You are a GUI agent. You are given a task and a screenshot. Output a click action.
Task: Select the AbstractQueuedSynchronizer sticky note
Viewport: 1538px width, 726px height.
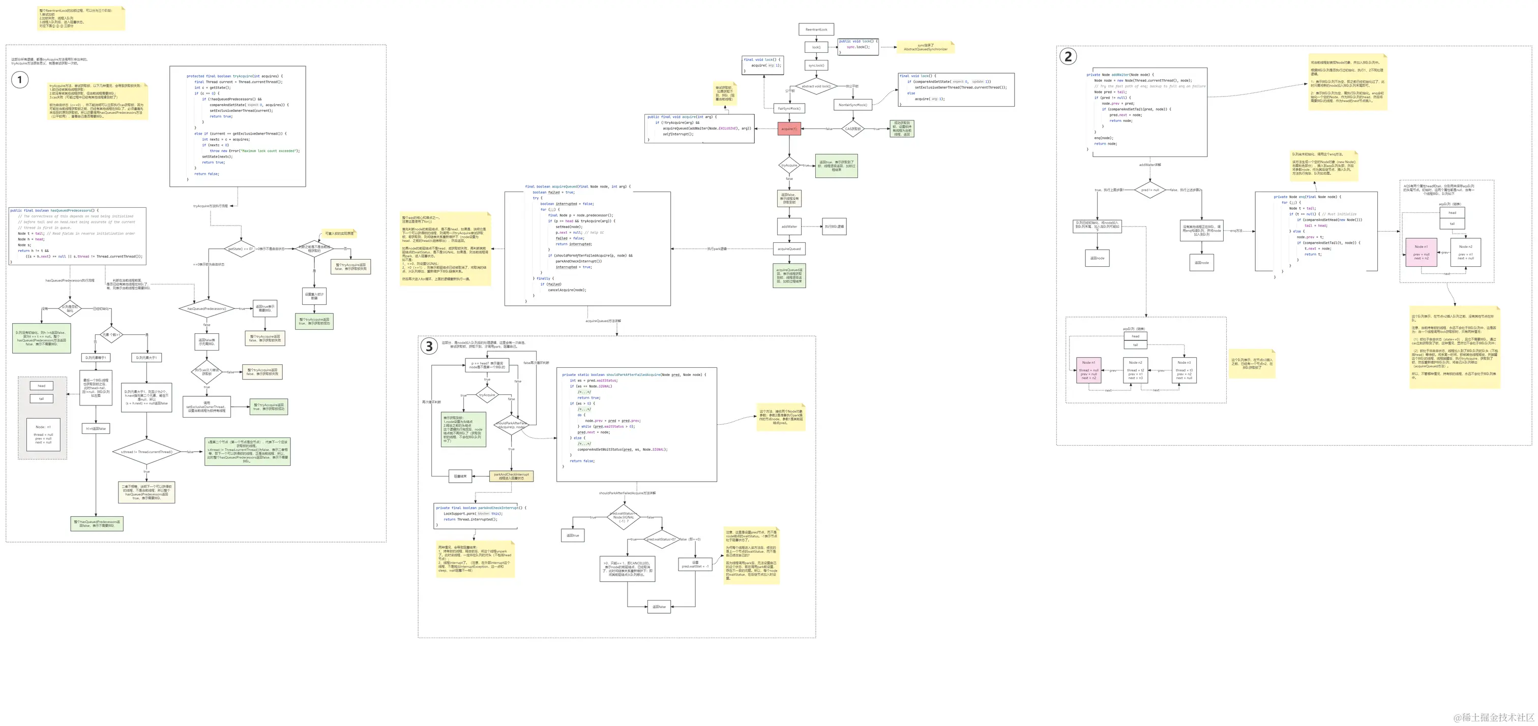[926, 47]
